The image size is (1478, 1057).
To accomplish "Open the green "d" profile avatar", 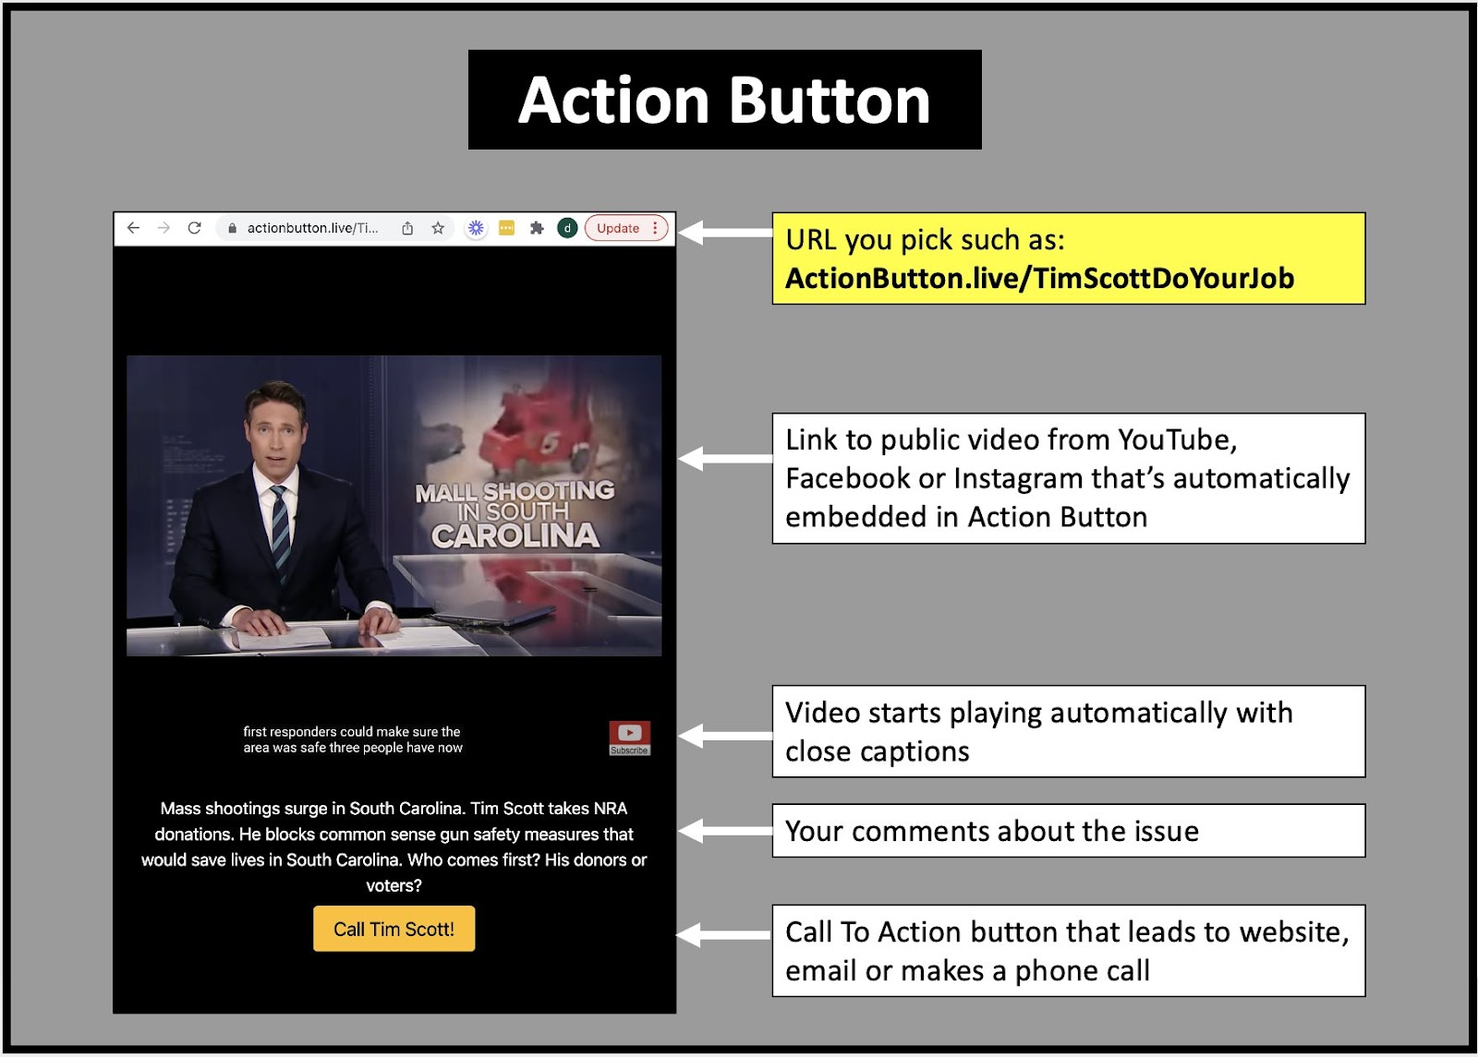I will (567, 228).
